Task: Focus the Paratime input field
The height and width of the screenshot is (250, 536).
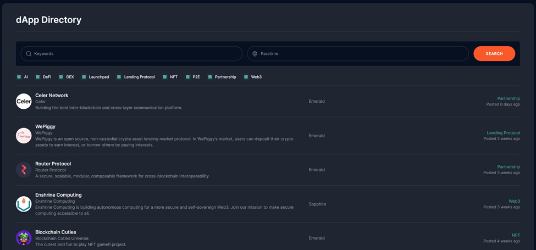Action: click(x=358, y=54)
